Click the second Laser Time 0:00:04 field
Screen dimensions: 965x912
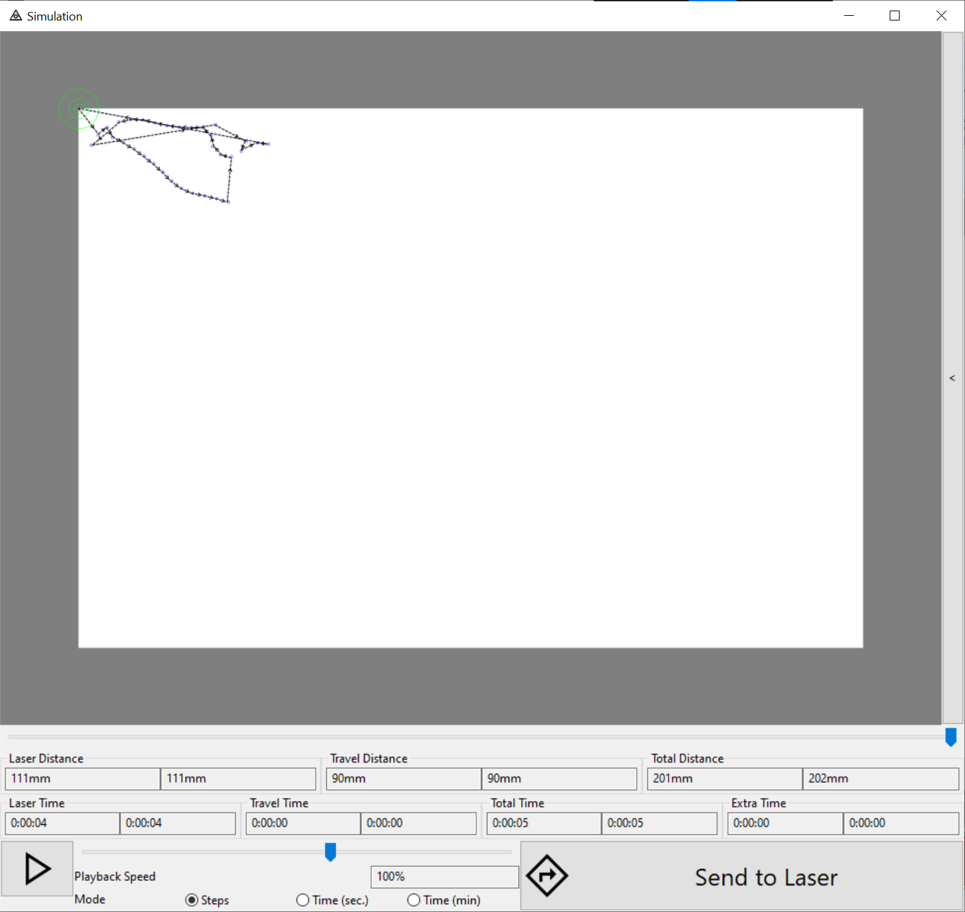178,823
